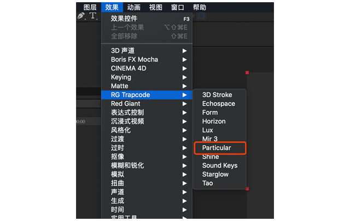The width and height of the screenshot is (350, 221).
Task: Apply the Mir 3 effect
Action: coord(220,139)
